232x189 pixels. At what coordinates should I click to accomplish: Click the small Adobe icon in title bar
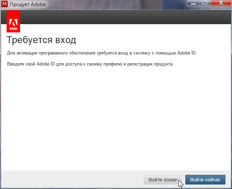pyautogui.click(x=5, y=5)
